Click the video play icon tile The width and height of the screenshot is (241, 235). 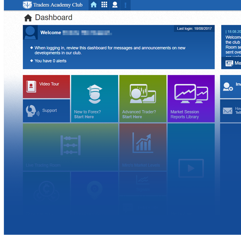191,168
